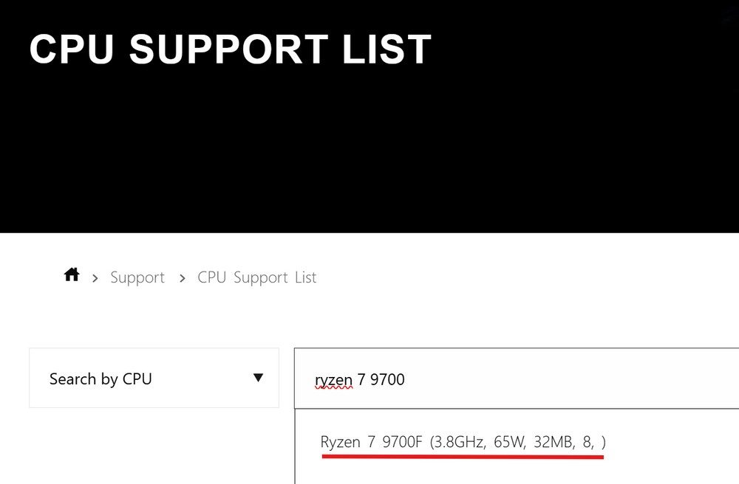Click the red underline beneath the suggestion
Image resolution: width=739 pixels, height=484 pixels.
point(463,457)
